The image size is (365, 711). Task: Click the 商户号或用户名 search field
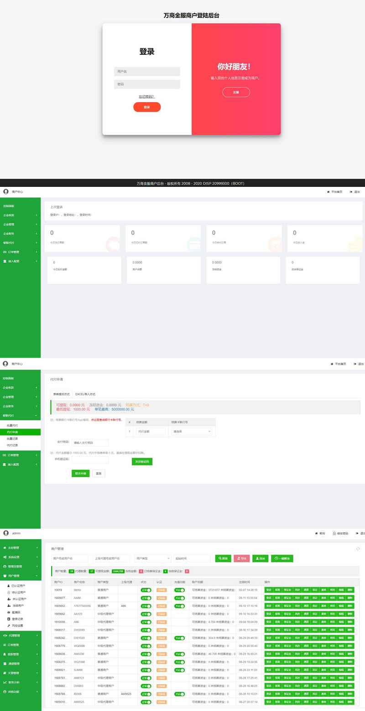point(69,558)
